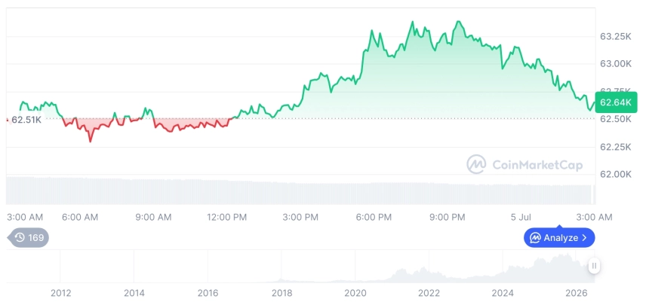
Task: Click the CoinMarketCap logo icon in Analyze button
Action: [535, 238]
